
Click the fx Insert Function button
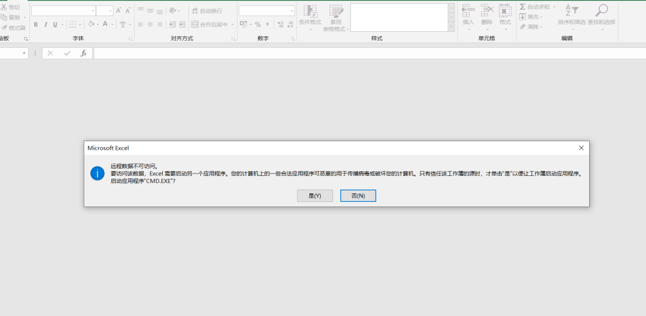click(x=84, y=53)
